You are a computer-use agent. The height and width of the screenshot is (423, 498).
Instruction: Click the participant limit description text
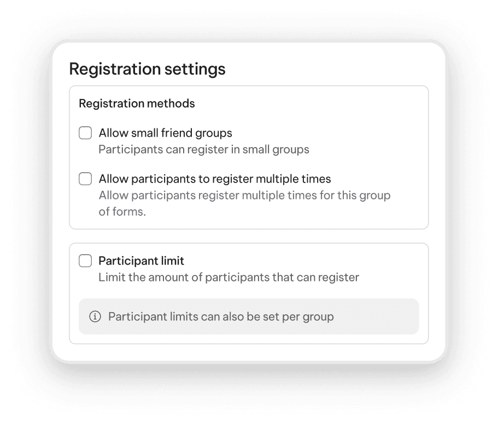[x=228, y=277]
